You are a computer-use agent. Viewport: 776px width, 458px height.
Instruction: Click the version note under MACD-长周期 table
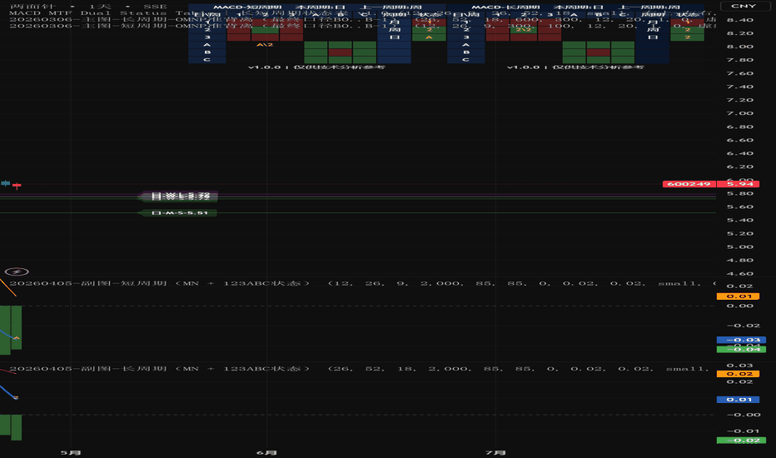[575, 67]
